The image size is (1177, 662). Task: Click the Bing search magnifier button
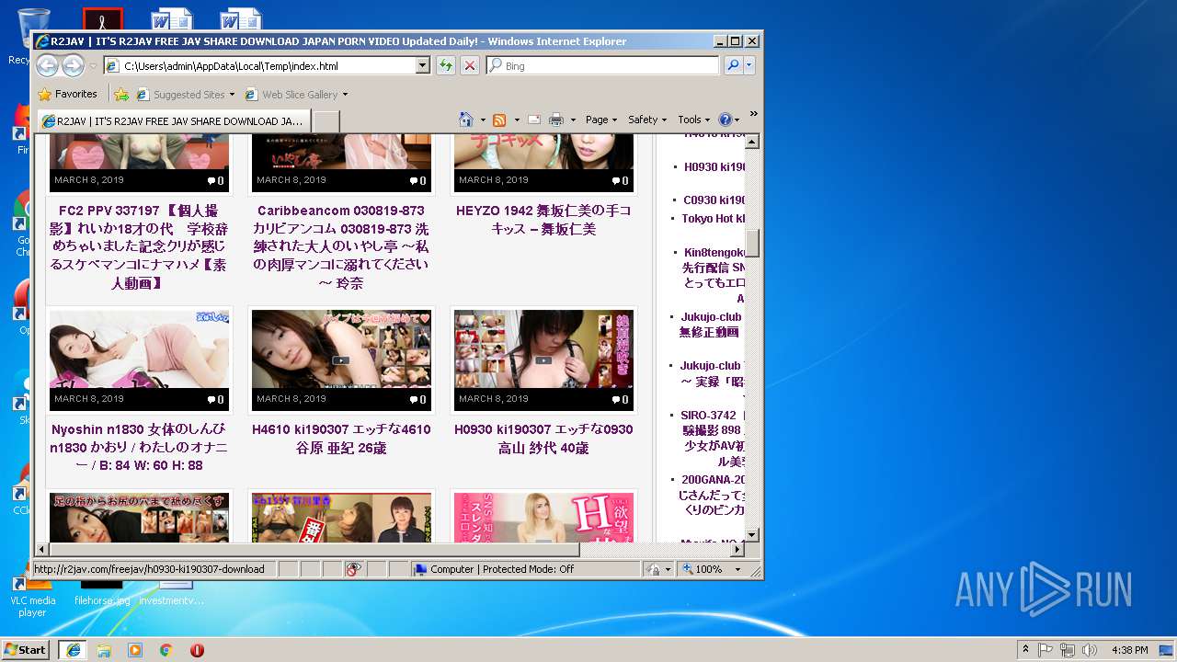(732, 65)
